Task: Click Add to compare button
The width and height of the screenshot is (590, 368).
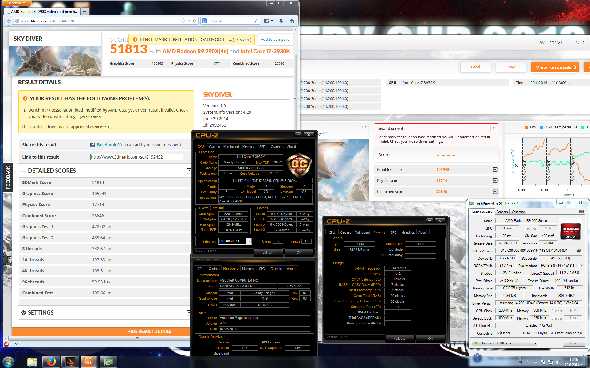Action: 275,40
